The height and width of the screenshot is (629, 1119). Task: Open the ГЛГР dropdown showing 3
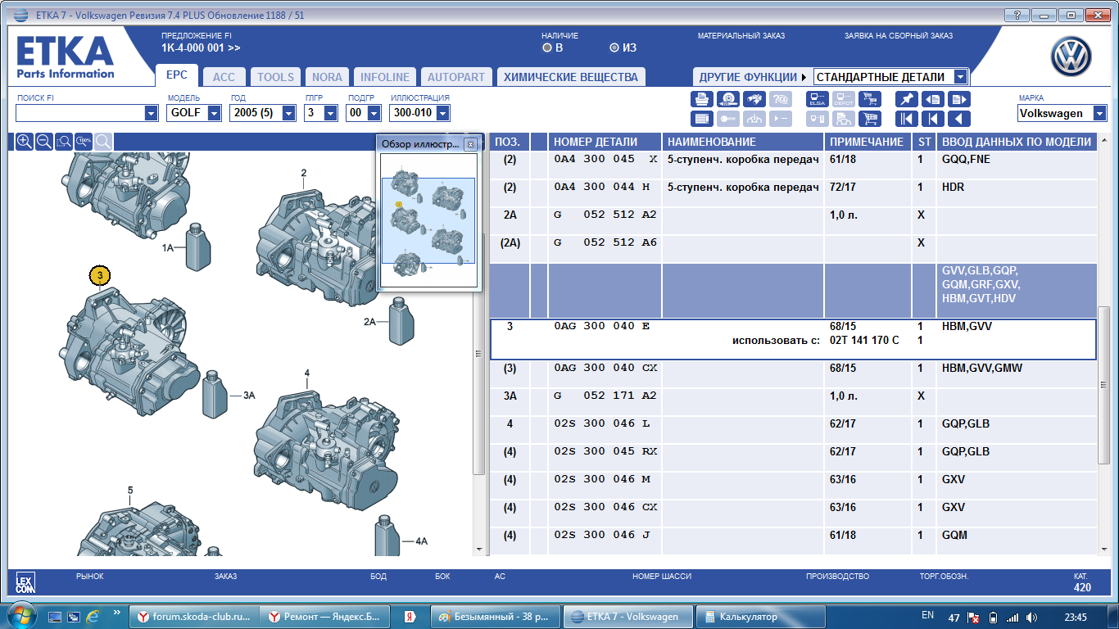pyautogui.click(x=332, y=113)
